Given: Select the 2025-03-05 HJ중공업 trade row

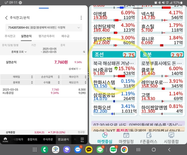Looking at the screenshot, I should (x=44, y=91).
